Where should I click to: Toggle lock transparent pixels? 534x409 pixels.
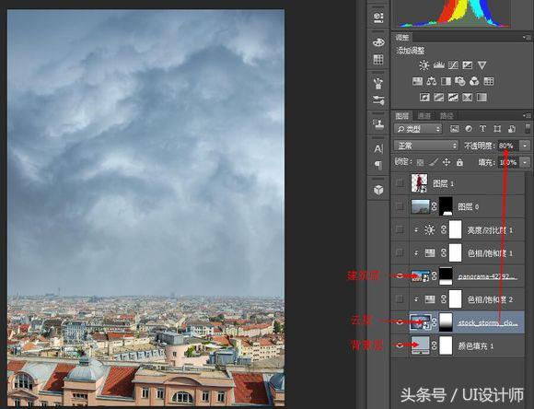click(420, 162)
